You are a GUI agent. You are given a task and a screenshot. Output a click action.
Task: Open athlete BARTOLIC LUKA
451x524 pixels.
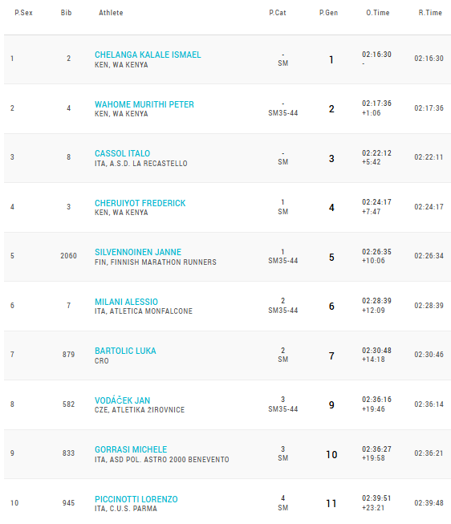(125, 351)
